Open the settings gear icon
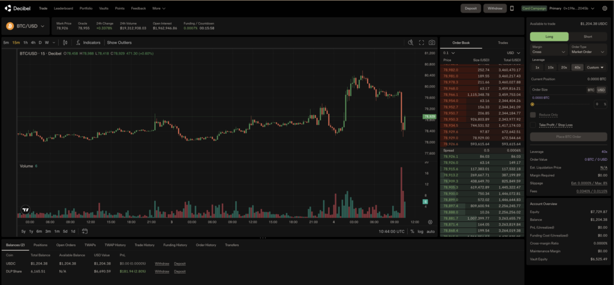Screen dimensions: 614x285 pyautogui.click(x=604, y=8)
